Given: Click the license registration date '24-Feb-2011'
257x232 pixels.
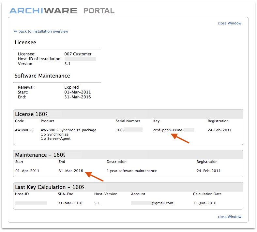Looking at the screenshot, I should [219, 130].
